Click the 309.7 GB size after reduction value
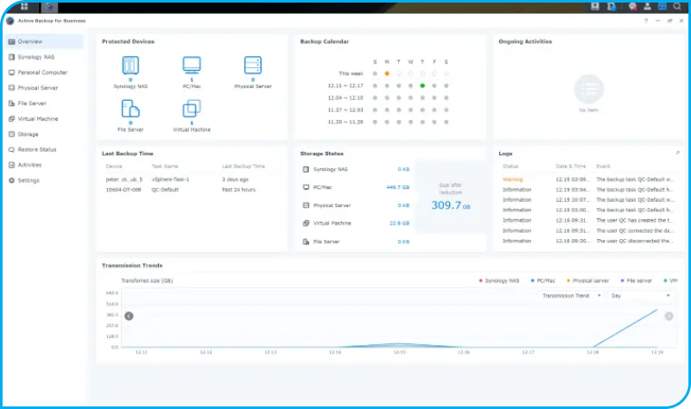This screenshot has width=691, height=409. tap(450, 205)
